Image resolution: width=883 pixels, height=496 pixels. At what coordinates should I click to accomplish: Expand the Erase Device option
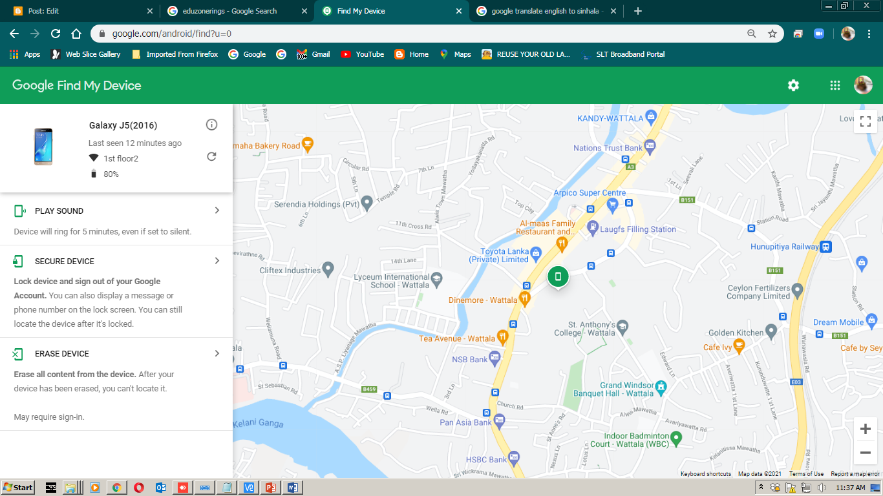217,353
